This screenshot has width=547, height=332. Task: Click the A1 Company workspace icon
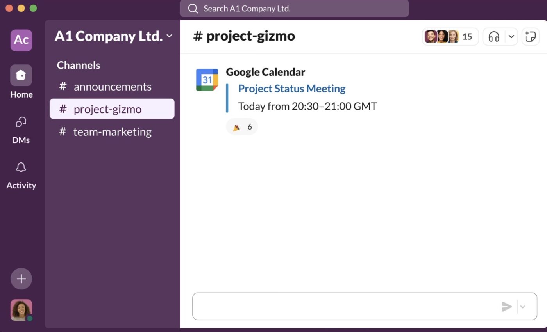(21, 40)
